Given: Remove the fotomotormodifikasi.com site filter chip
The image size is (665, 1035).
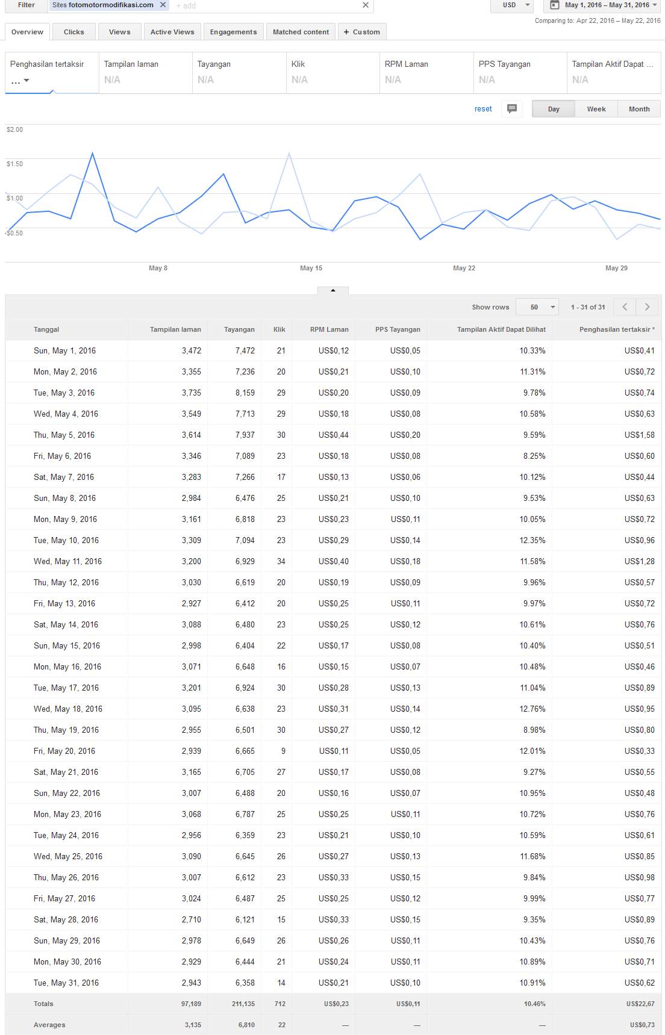Looking at the screenshot, I should coord(163,5).
